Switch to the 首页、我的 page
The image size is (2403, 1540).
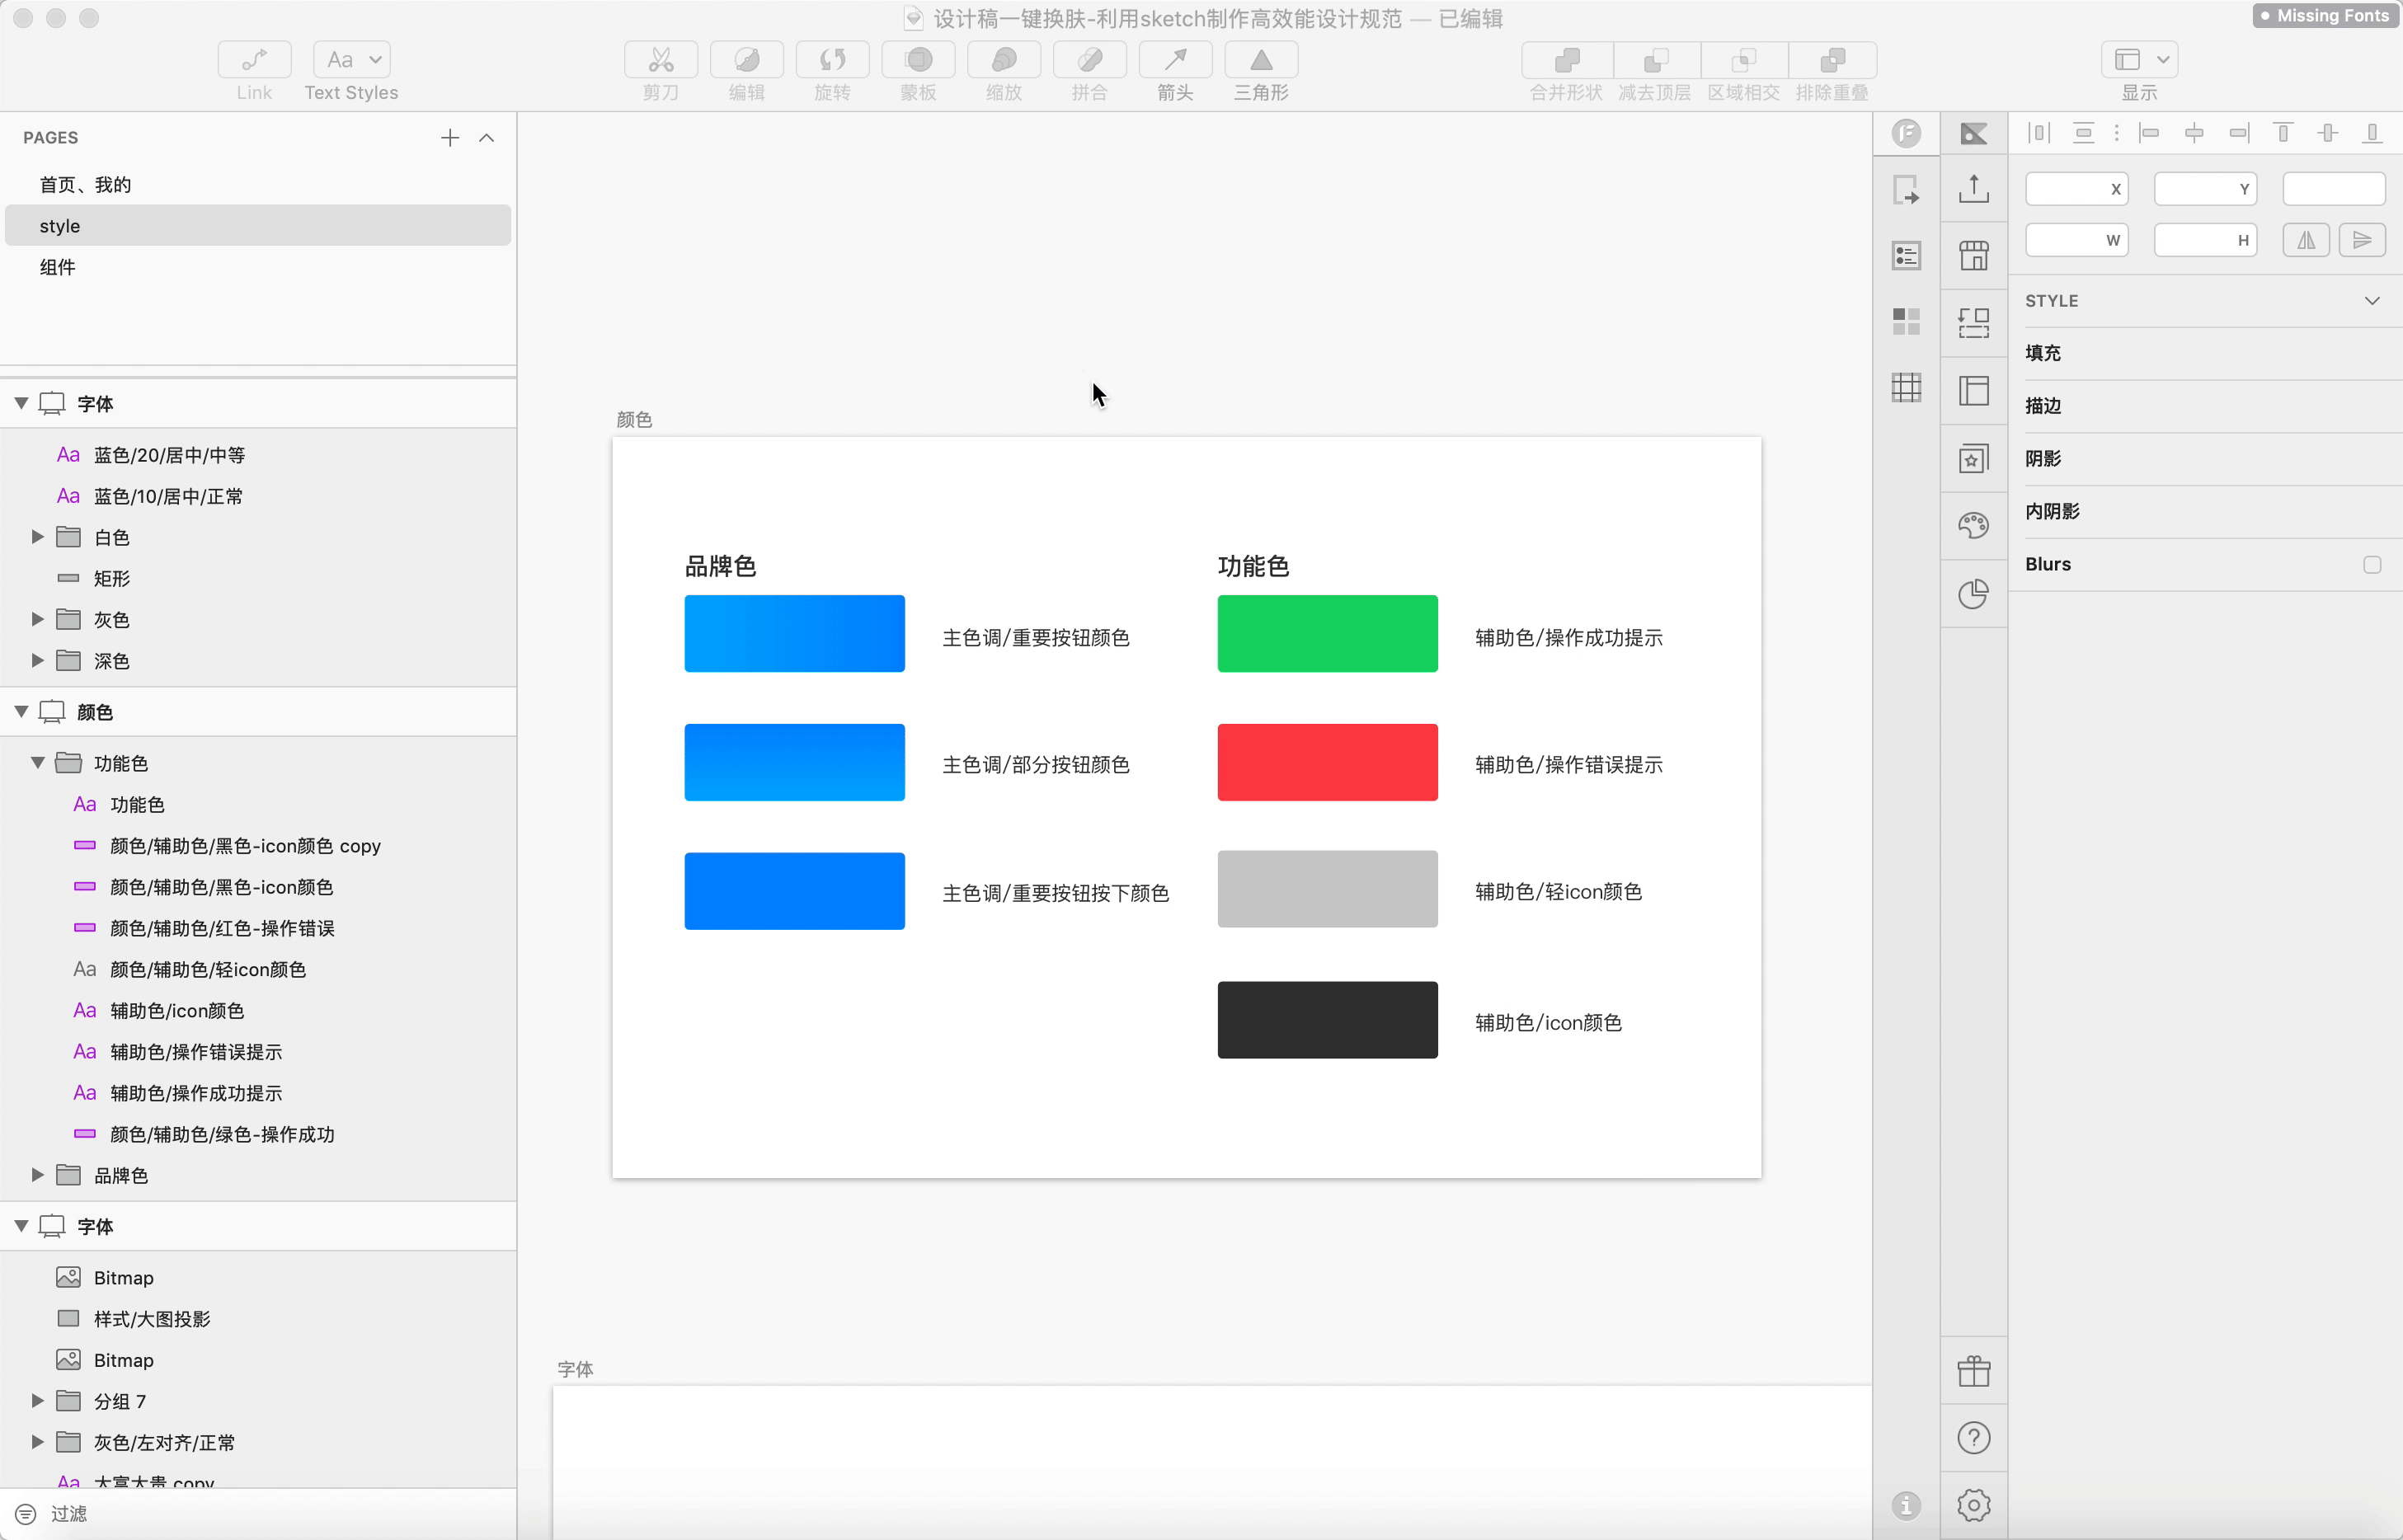(x=85, y=185)
